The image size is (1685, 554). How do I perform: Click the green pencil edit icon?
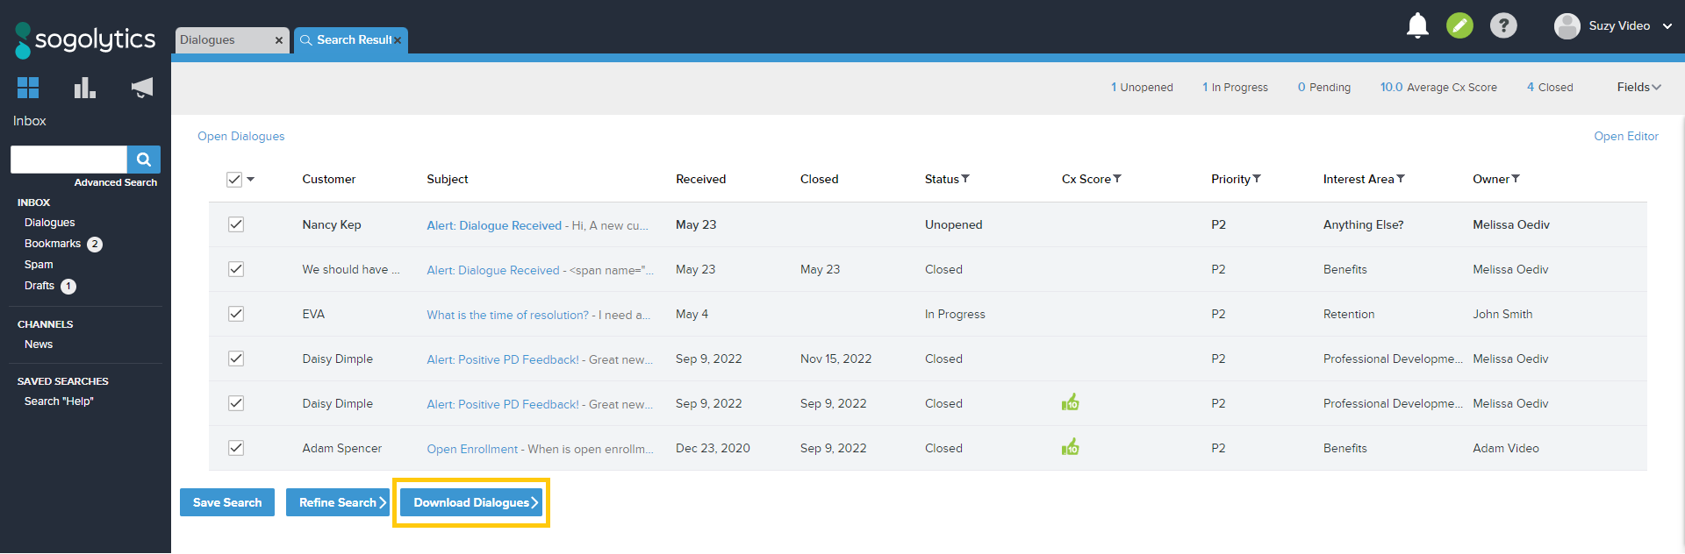click(x=1460, y=25)
